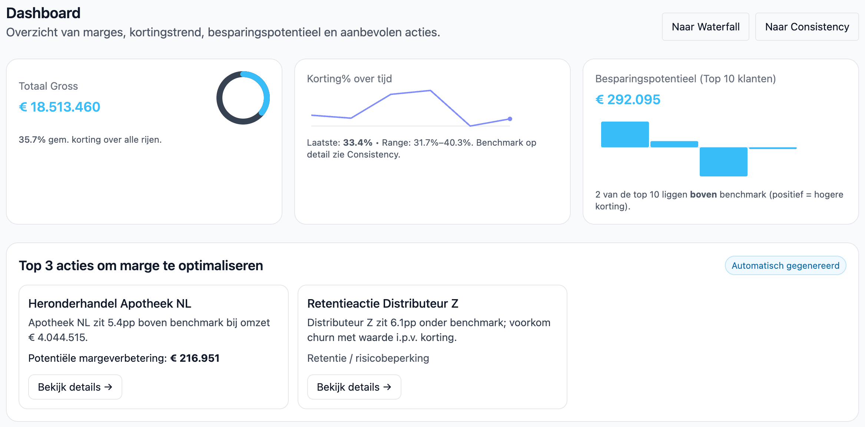This screenshot has width=865, height=427.
Task: Click the Totaal Gross donut chart
Action: [243, 97]
